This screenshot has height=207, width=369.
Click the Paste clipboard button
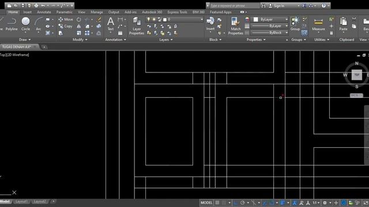pos(343,24)
